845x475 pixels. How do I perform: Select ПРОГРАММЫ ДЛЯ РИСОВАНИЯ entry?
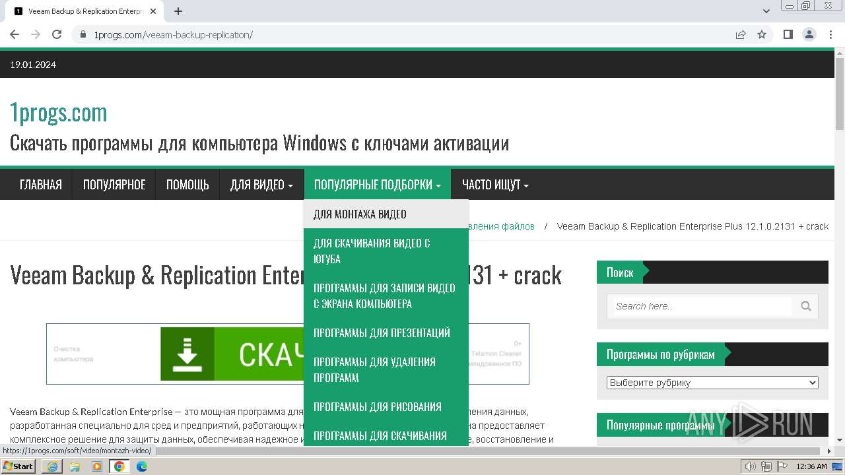click(386, 407)
